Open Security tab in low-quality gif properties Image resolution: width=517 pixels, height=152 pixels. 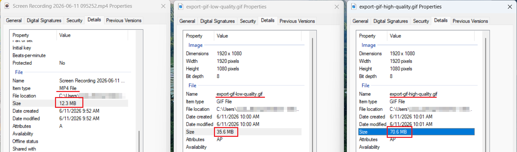click(x=248, y=21)
